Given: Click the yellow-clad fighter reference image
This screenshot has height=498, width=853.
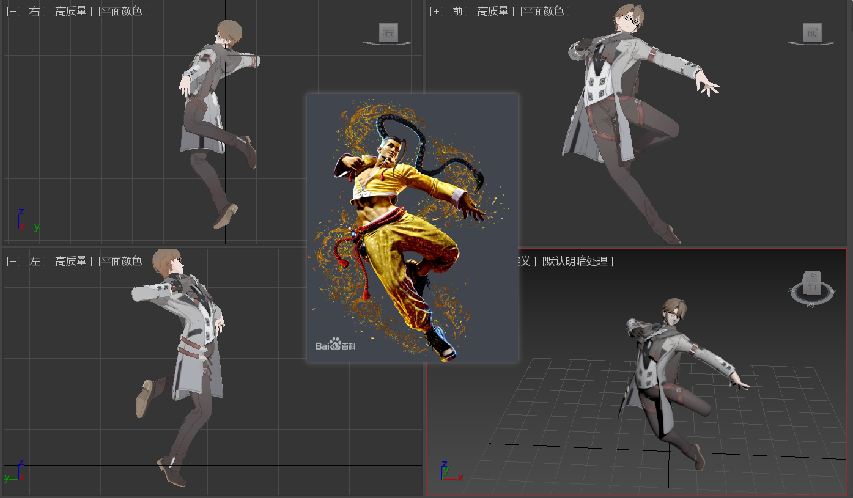Looking at the screenshot, I should pos(413,228).
